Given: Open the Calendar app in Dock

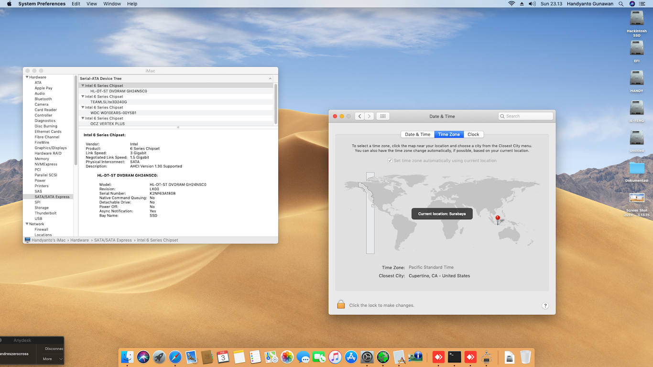Looking at the screenshot, I should [223, 356].
